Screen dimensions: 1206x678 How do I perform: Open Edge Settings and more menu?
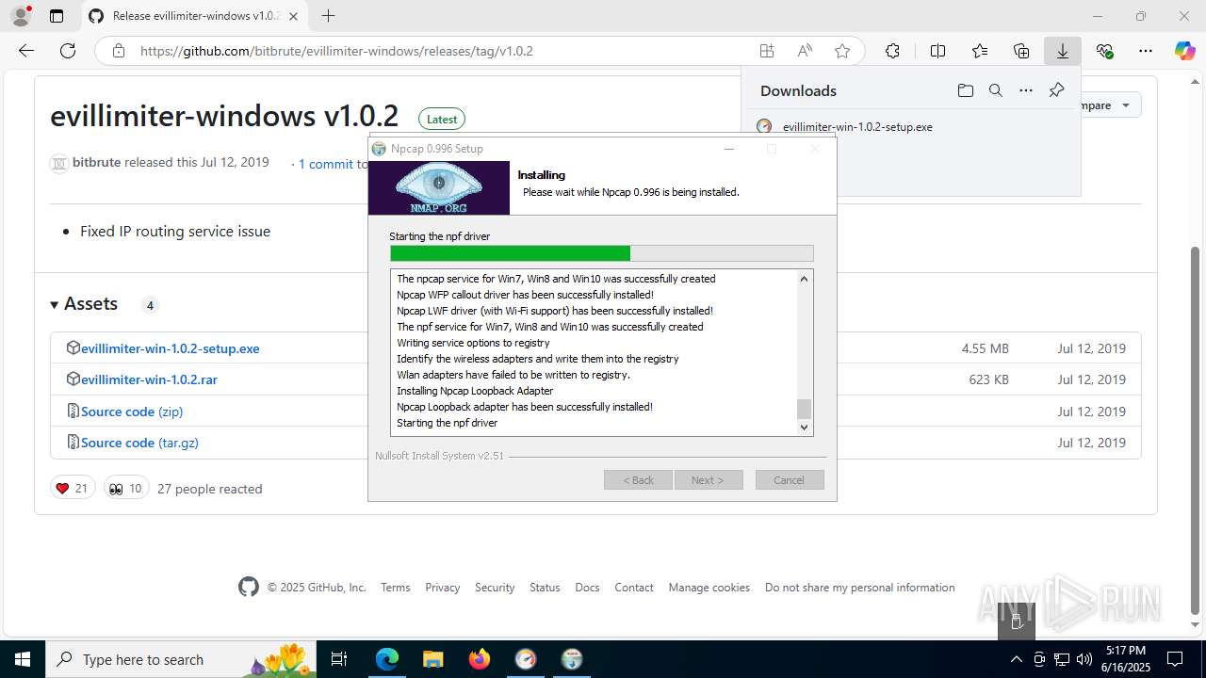coord(1146,51)
